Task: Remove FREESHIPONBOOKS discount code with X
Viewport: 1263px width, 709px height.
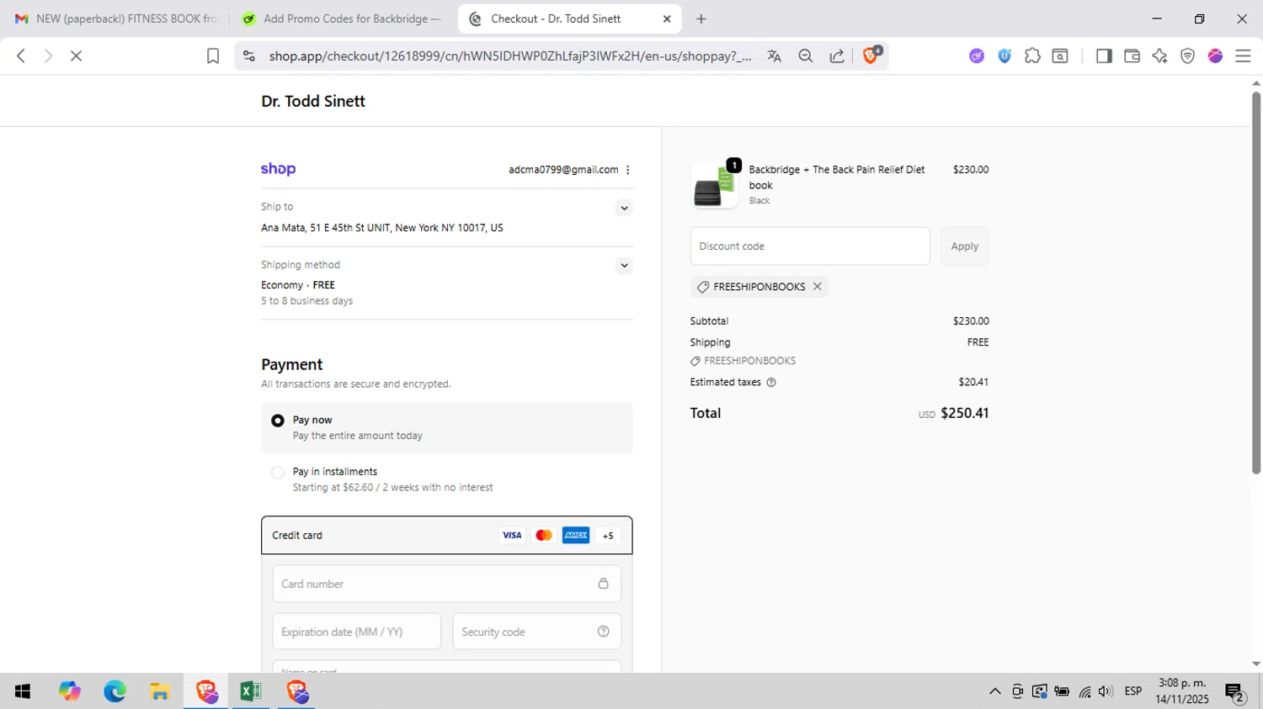Action: 817,287
